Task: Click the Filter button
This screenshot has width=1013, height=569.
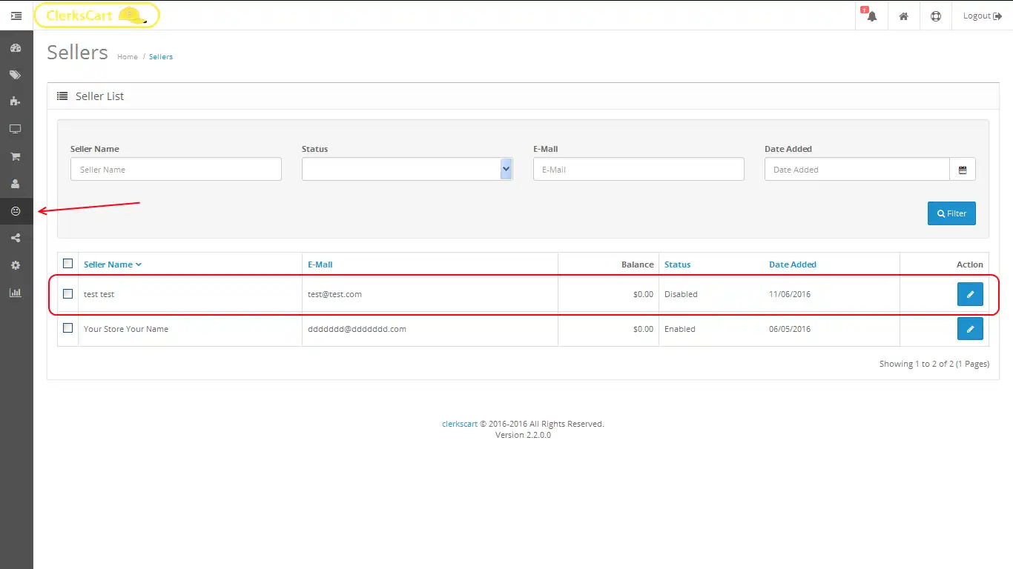Action: [x=951, y=213]
